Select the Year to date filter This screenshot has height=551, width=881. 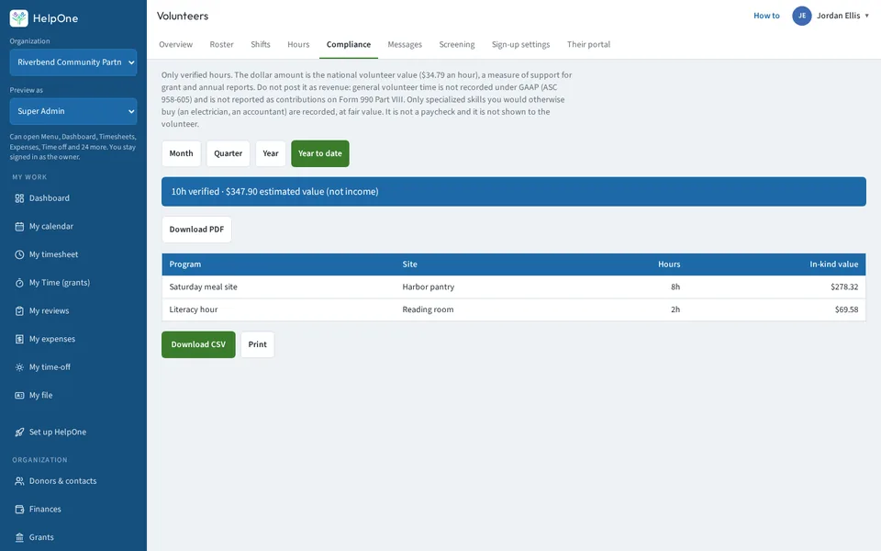coord(320,153)
